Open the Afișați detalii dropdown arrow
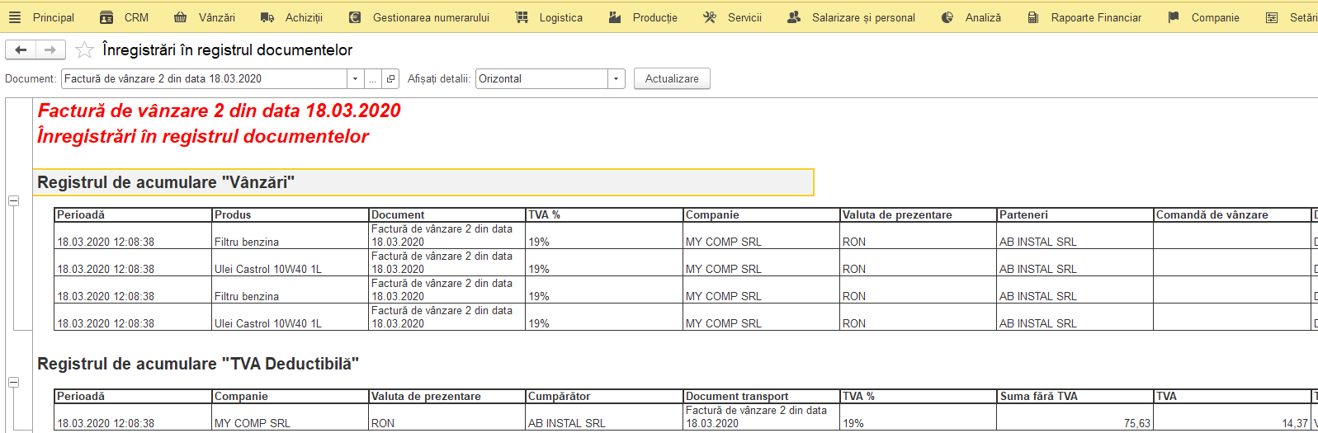Screen dimensions: 1318x433 click(616, 79)
